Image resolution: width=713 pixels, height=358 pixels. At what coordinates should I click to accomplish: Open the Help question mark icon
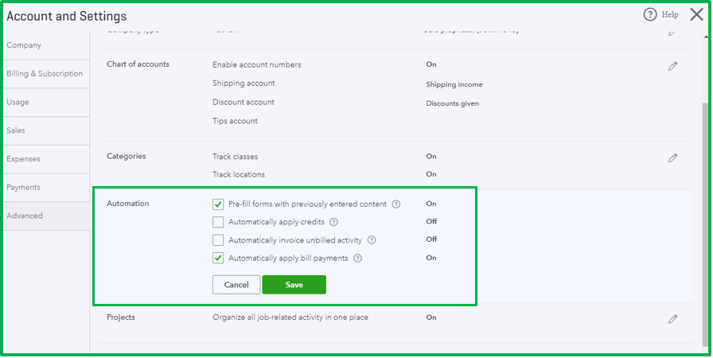click(650, 15)
